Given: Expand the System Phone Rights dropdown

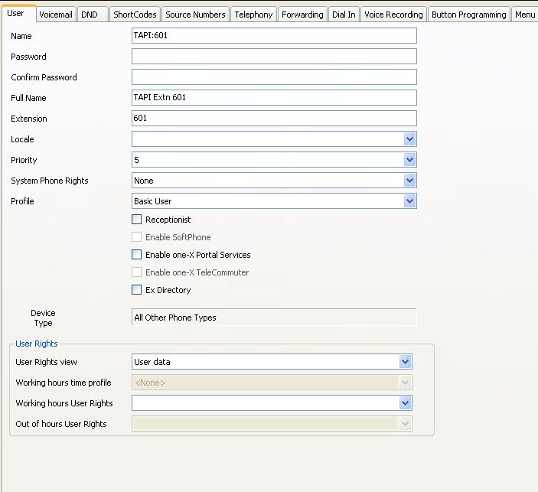Looking at the screenshot, I should click(410, 181).
